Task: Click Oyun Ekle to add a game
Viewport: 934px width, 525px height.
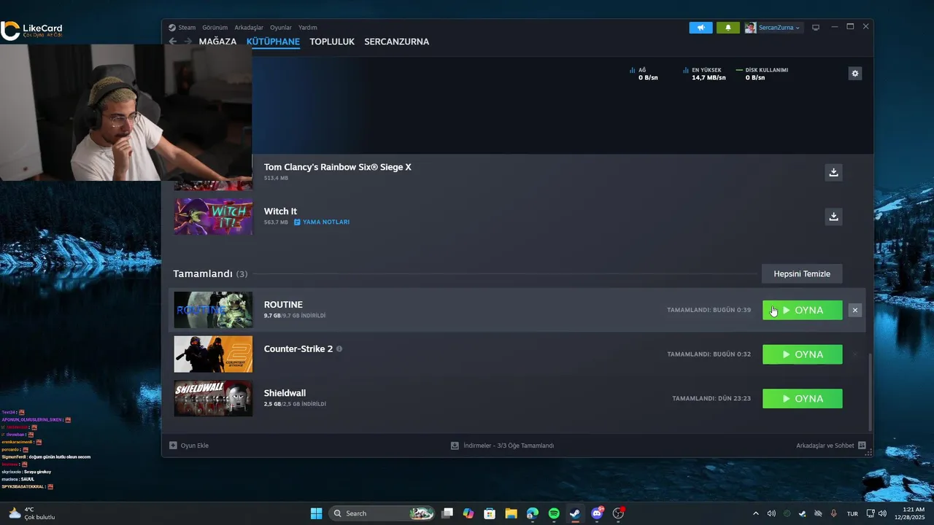Action: pyautogui.click(x=189, y=446)
